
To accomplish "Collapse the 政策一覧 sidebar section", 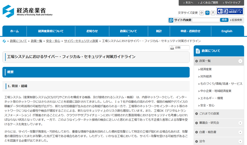I will tap(240, 61).
